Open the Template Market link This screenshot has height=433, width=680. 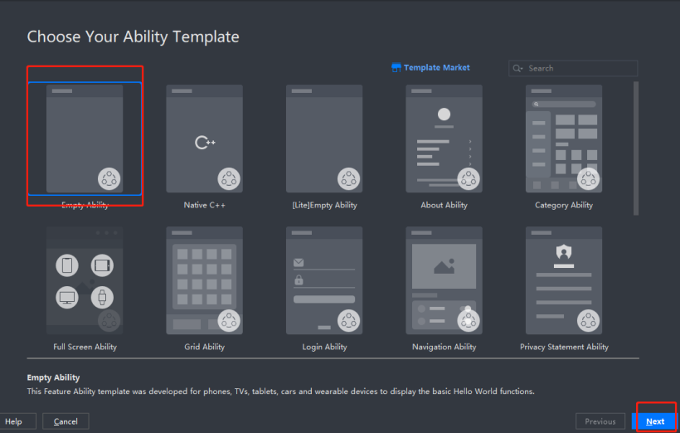[x=436, y=68]
